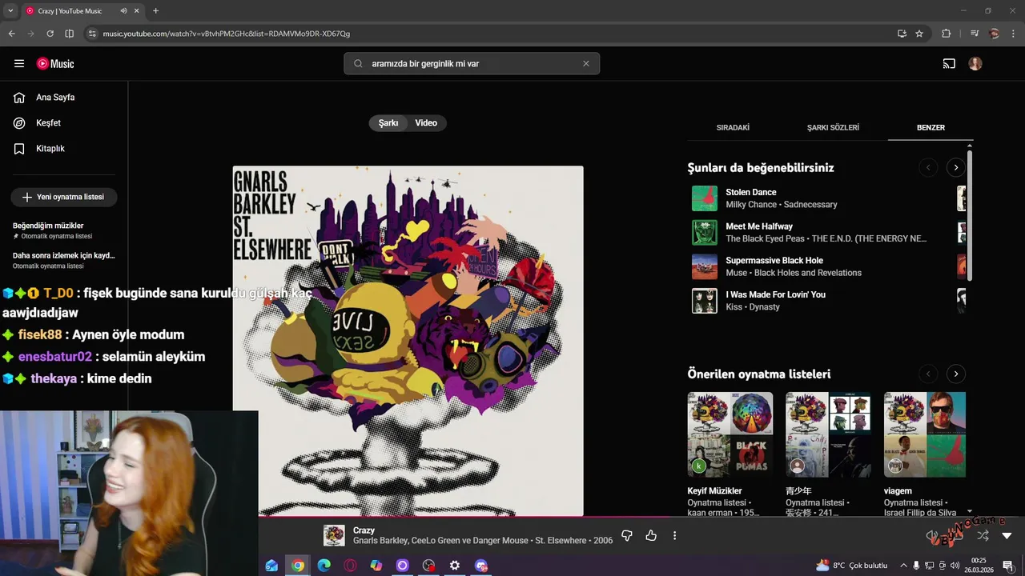Open the Chrome profile avatar

pos(995,34)
